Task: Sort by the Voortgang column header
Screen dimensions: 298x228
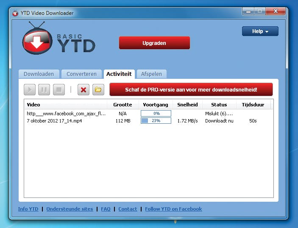Action: (156, 105)
